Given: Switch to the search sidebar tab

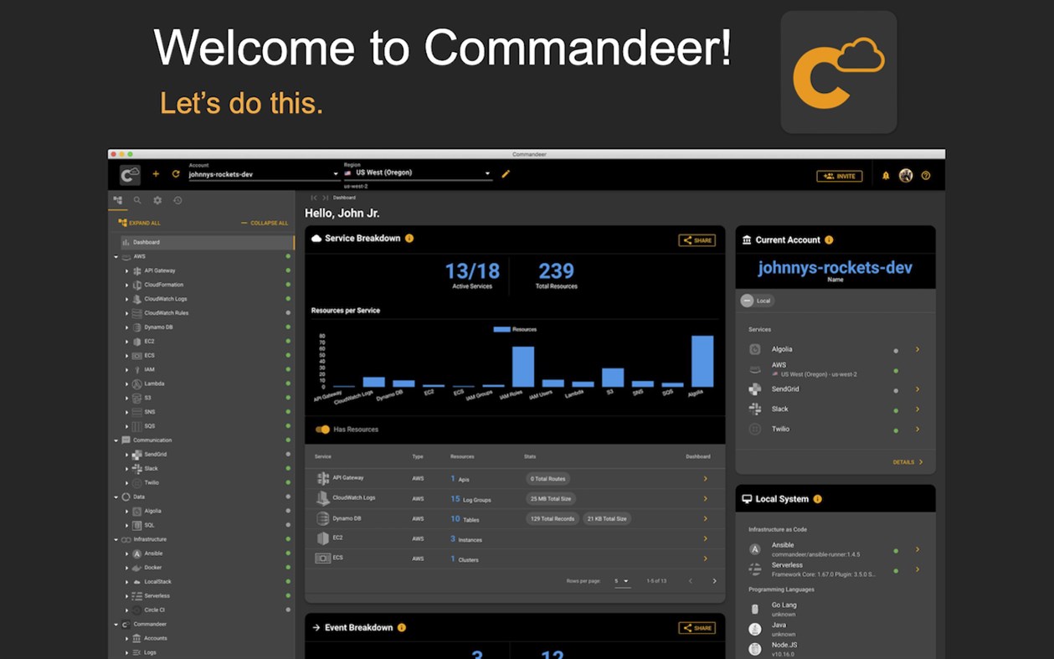Looking at the screenshot, I should pos(137,200).
